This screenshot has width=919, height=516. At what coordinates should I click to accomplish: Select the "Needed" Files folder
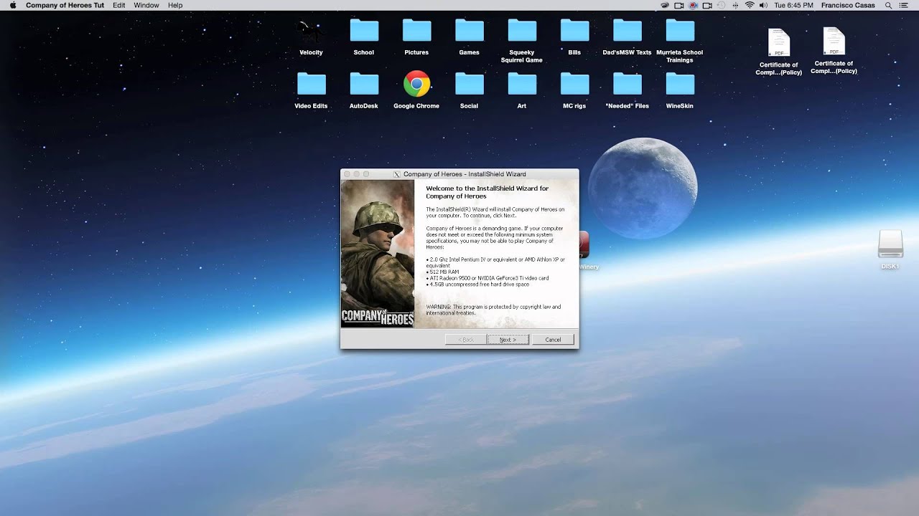tap(627, 85)
